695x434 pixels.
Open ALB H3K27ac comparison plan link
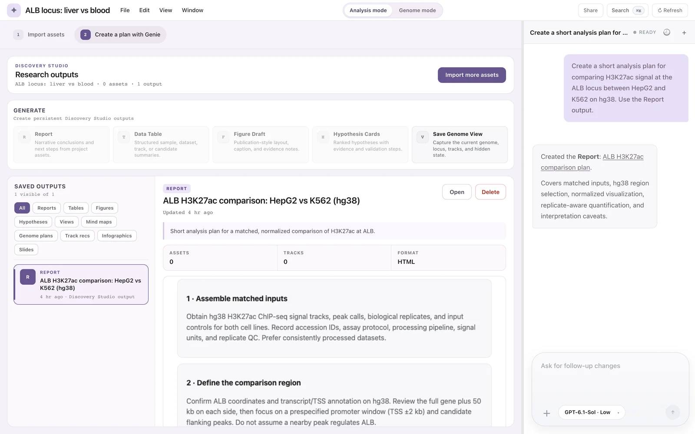tap(592, 162)
